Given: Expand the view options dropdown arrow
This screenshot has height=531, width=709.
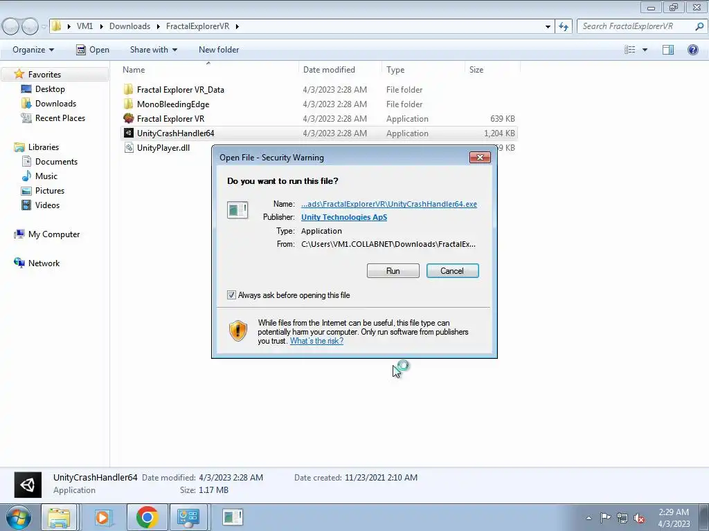Looking at the screenshot, I should 645,50.
